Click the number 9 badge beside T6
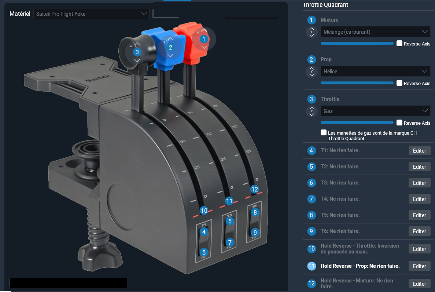The image size is (435, 292). click(311, 231)
